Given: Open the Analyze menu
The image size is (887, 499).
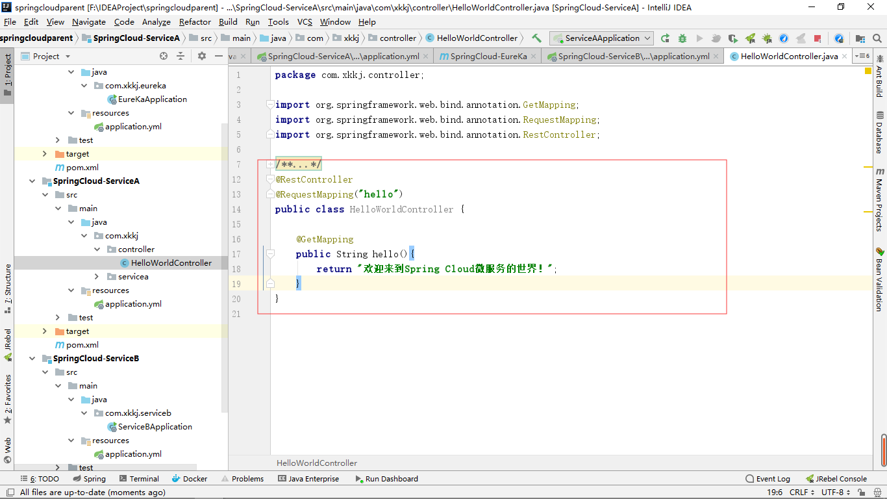Looking at the screenshot, I should click(156, 22).
